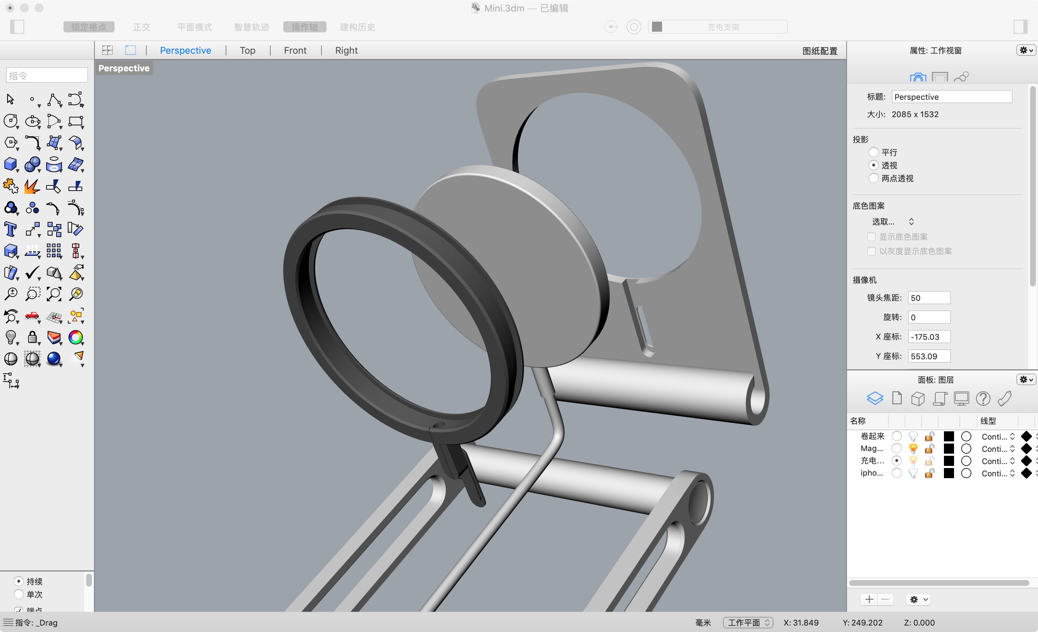Click the black color swatch of the ipho layer
1038x632 pixels.
949,473
